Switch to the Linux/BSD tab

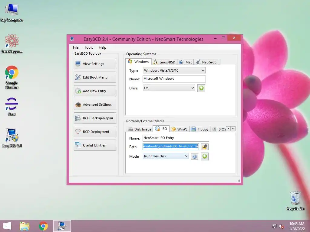164,62
